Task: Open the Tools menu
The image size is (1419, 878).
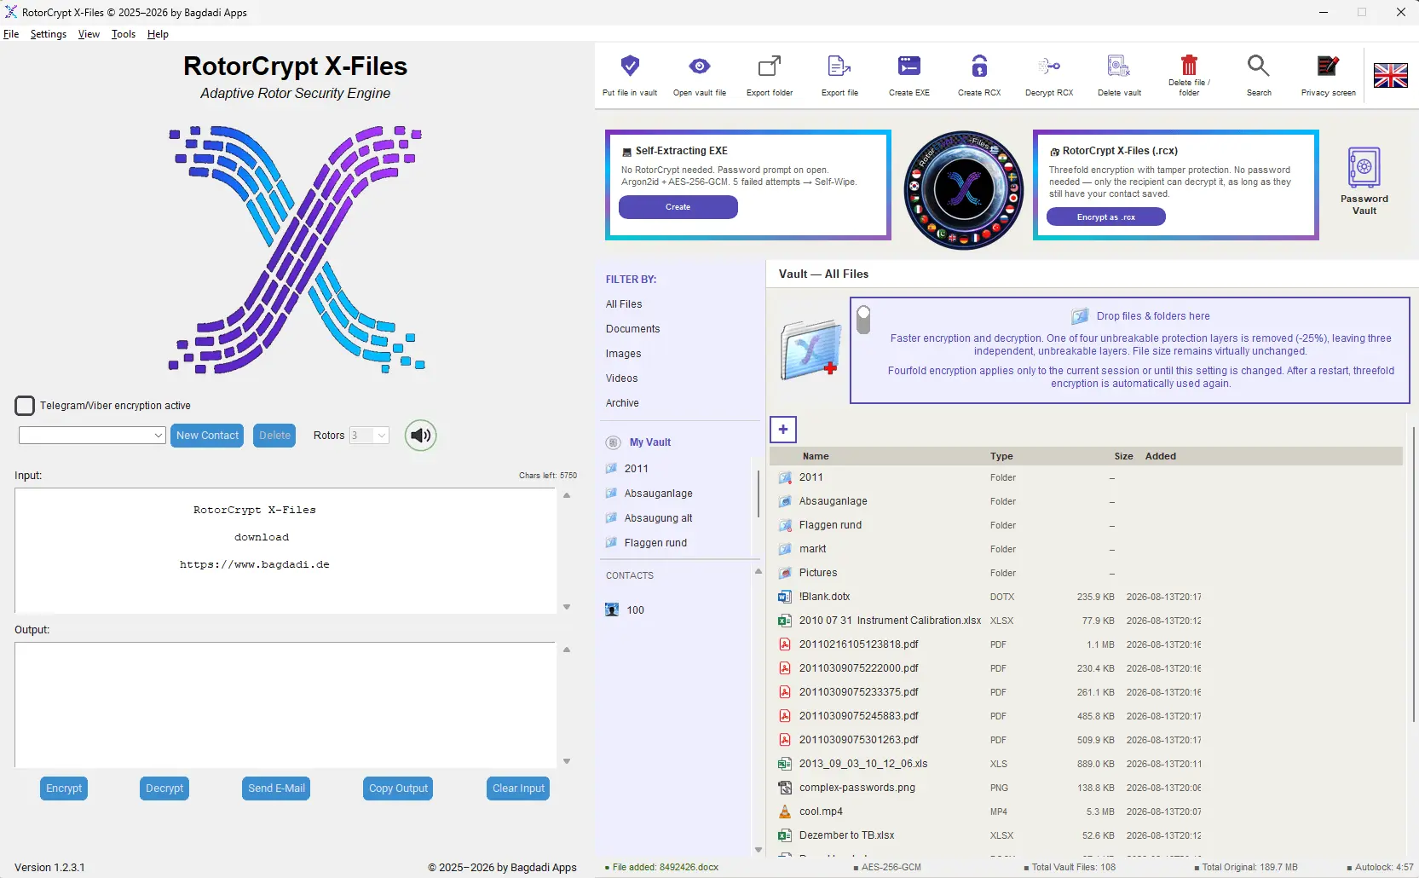Action: pyautogui.click(x=124, y=34)
